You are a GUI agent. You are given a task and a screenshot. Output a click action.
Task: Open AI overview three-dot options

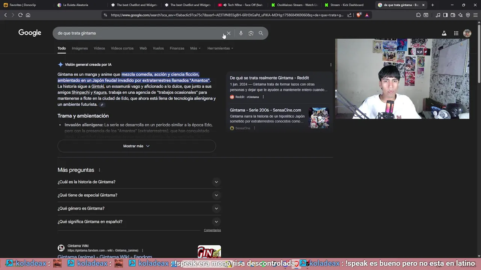pyautogui.click(x=331, y=64)
